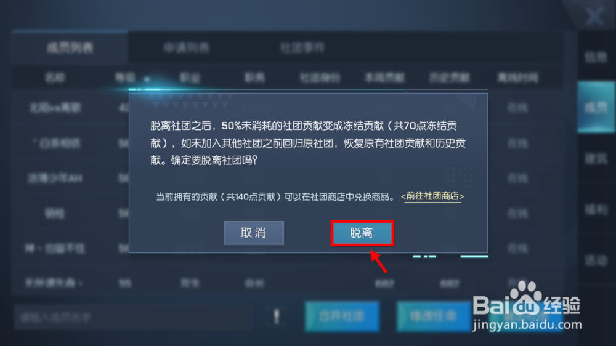Close the guild panel with the X icon
Viewport: 616px width, 346px height.
point(595,16)
